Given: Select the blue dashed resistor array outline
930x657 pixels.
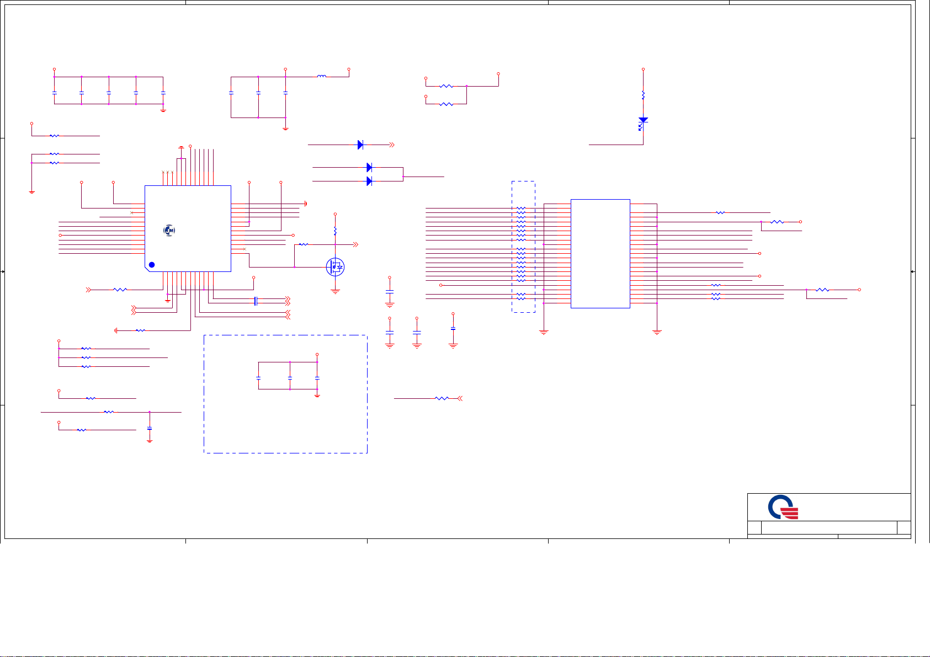Looking at the screenshot, I should click(523, 247).
